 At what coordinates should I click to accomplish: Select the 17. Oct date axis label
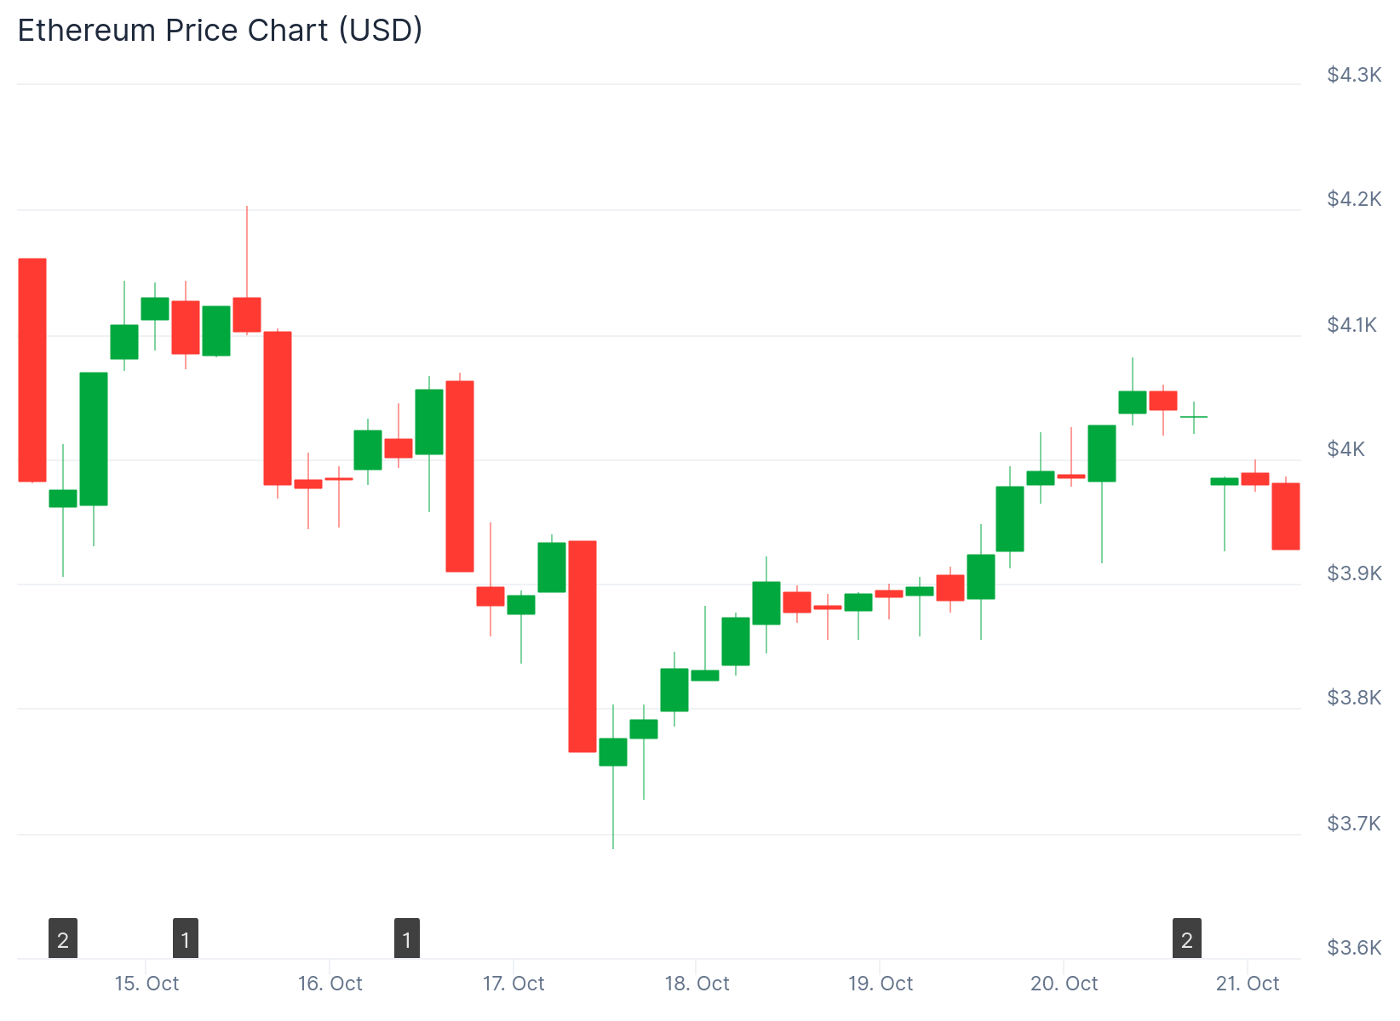(x=514, y=984)
